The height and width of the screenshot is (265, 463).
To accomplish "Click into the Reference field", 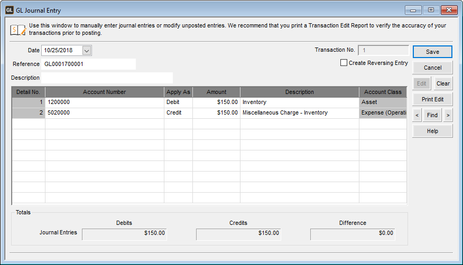I will pyautogui.click(x=88, y=64).
